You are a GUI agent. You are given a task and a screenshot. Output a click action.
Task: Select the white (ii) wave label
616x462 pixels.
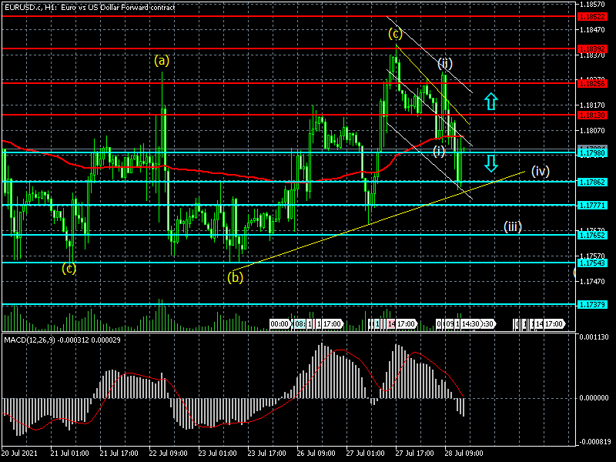coord(445,62)
